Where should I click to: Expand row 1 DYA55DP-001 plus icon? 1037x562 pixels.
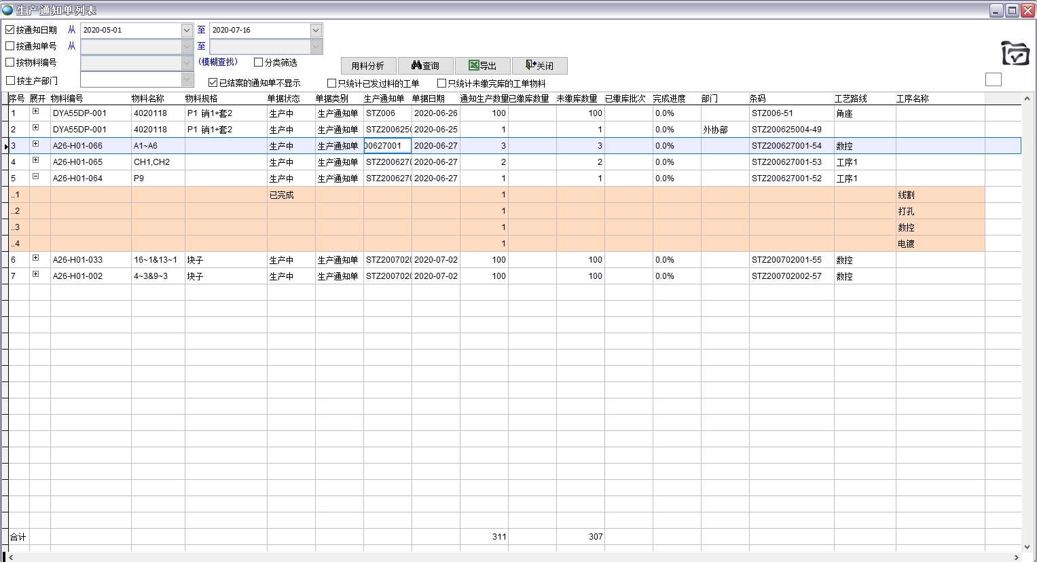coord(35,111)
